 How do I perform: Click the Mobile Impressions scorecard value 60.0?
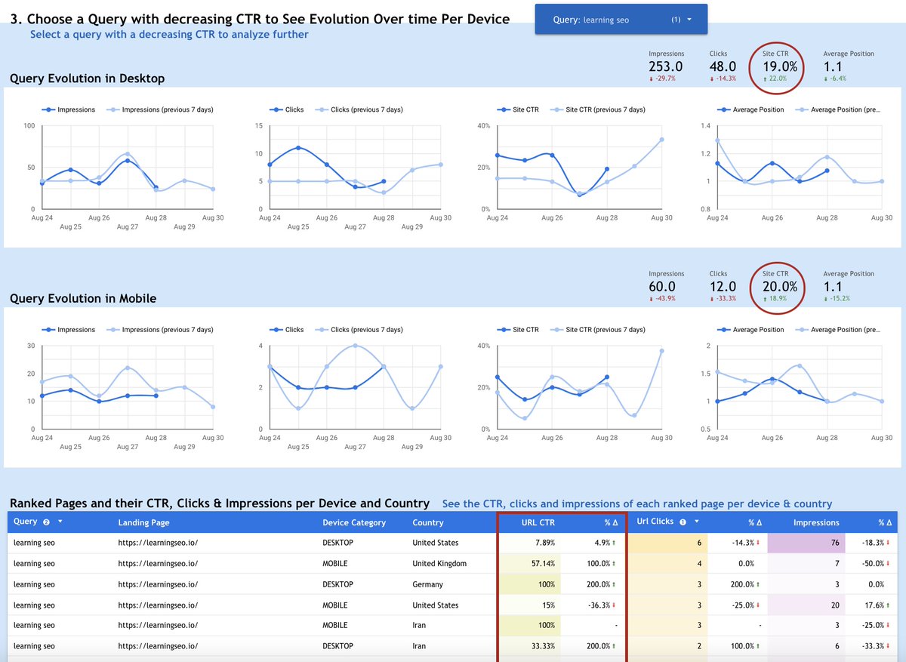[x=667, y=286]
